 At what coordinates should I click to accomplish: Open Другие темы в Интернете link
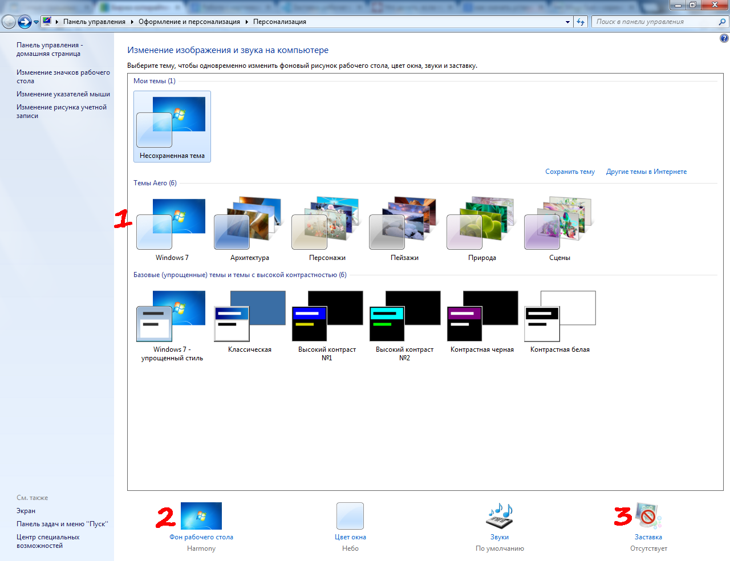point(646,172)
